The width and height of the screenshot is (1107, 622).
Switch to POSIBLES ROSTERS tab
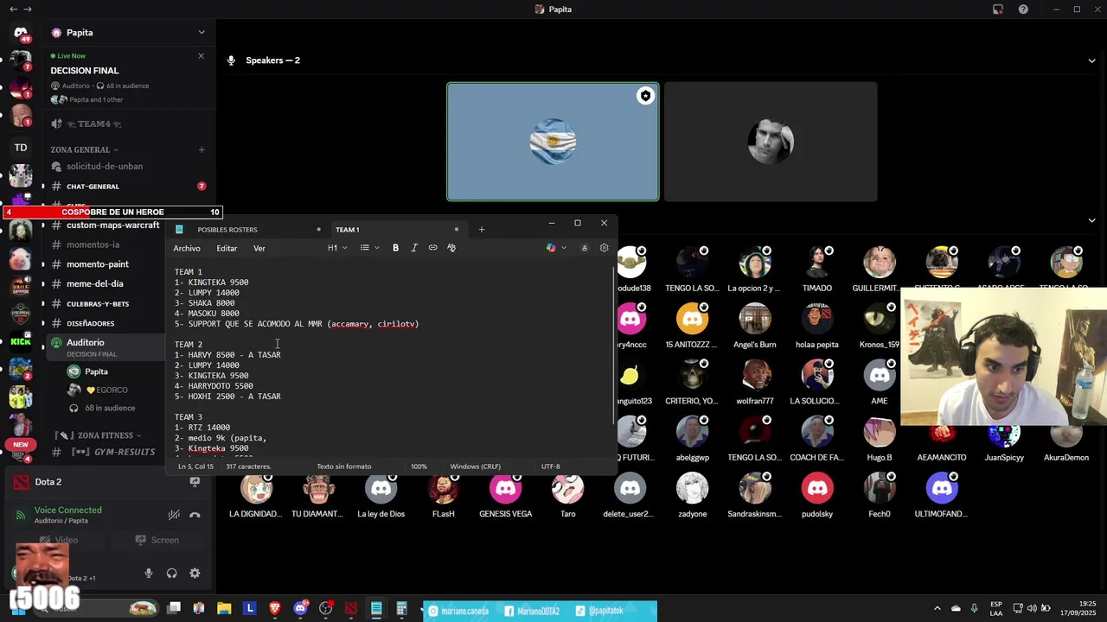pos(248,229)
